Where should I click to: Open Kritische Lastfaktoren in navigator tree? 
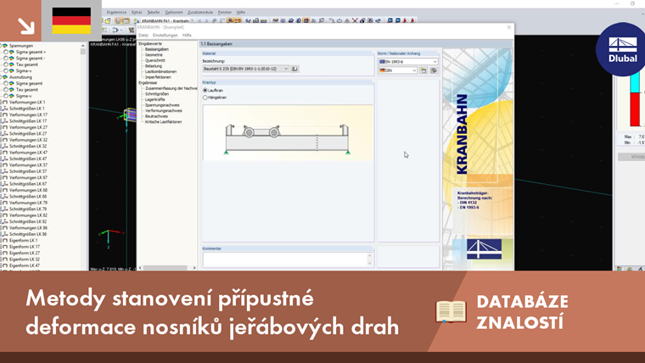click(163, 122)
